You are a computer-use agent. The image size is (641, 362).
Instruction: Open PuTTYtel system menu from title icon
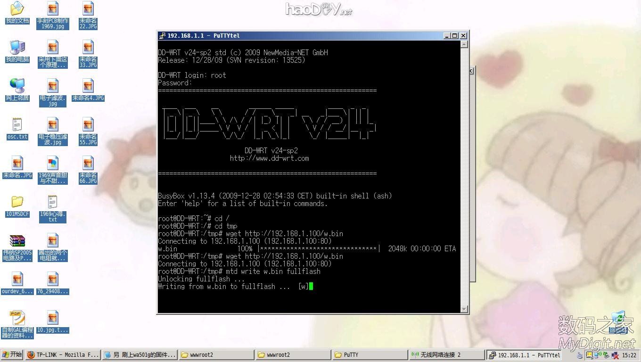click(x=162, y=36)
